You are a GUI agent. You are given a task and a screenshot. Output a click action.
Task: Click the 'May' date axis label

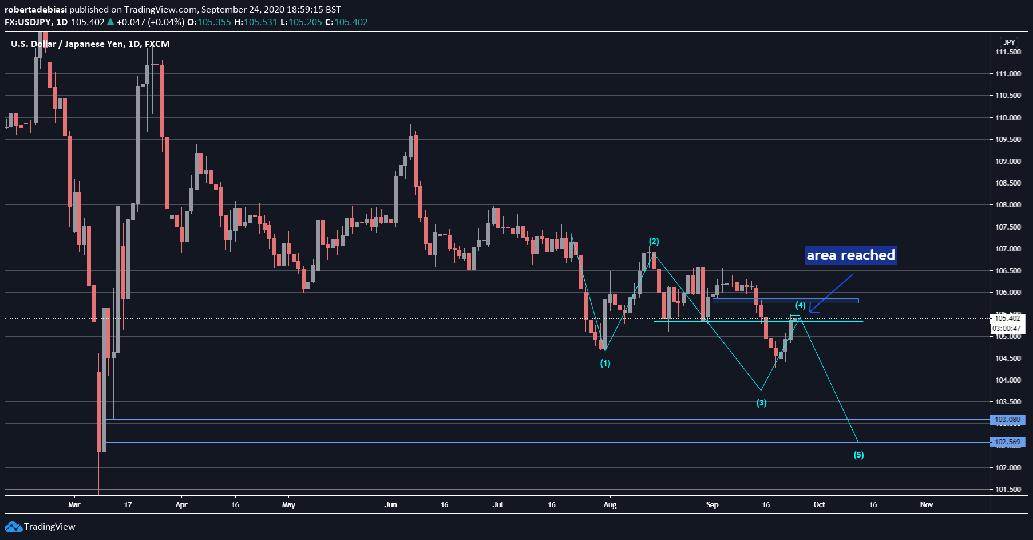[x=289, y=504]
